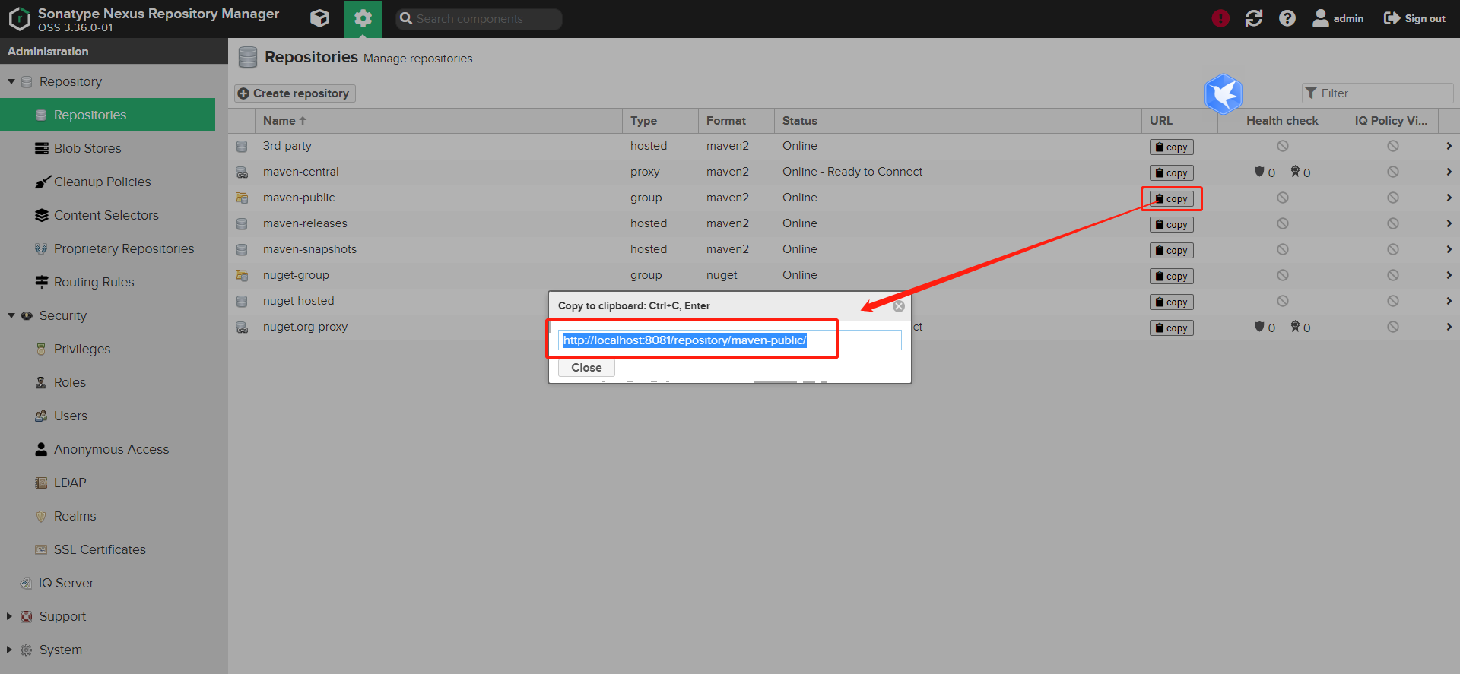
Task: Click the red system status alert icon
Action: pos(1220,18)
